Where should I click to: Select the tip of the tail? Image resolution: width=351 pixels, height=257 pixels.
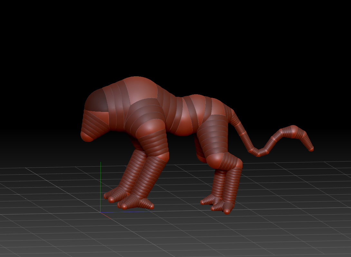click(x=311, y=149)
